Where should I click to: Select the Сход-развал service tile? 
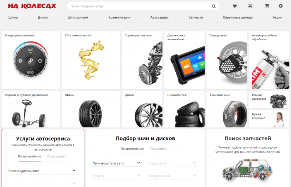coord(226,60)
